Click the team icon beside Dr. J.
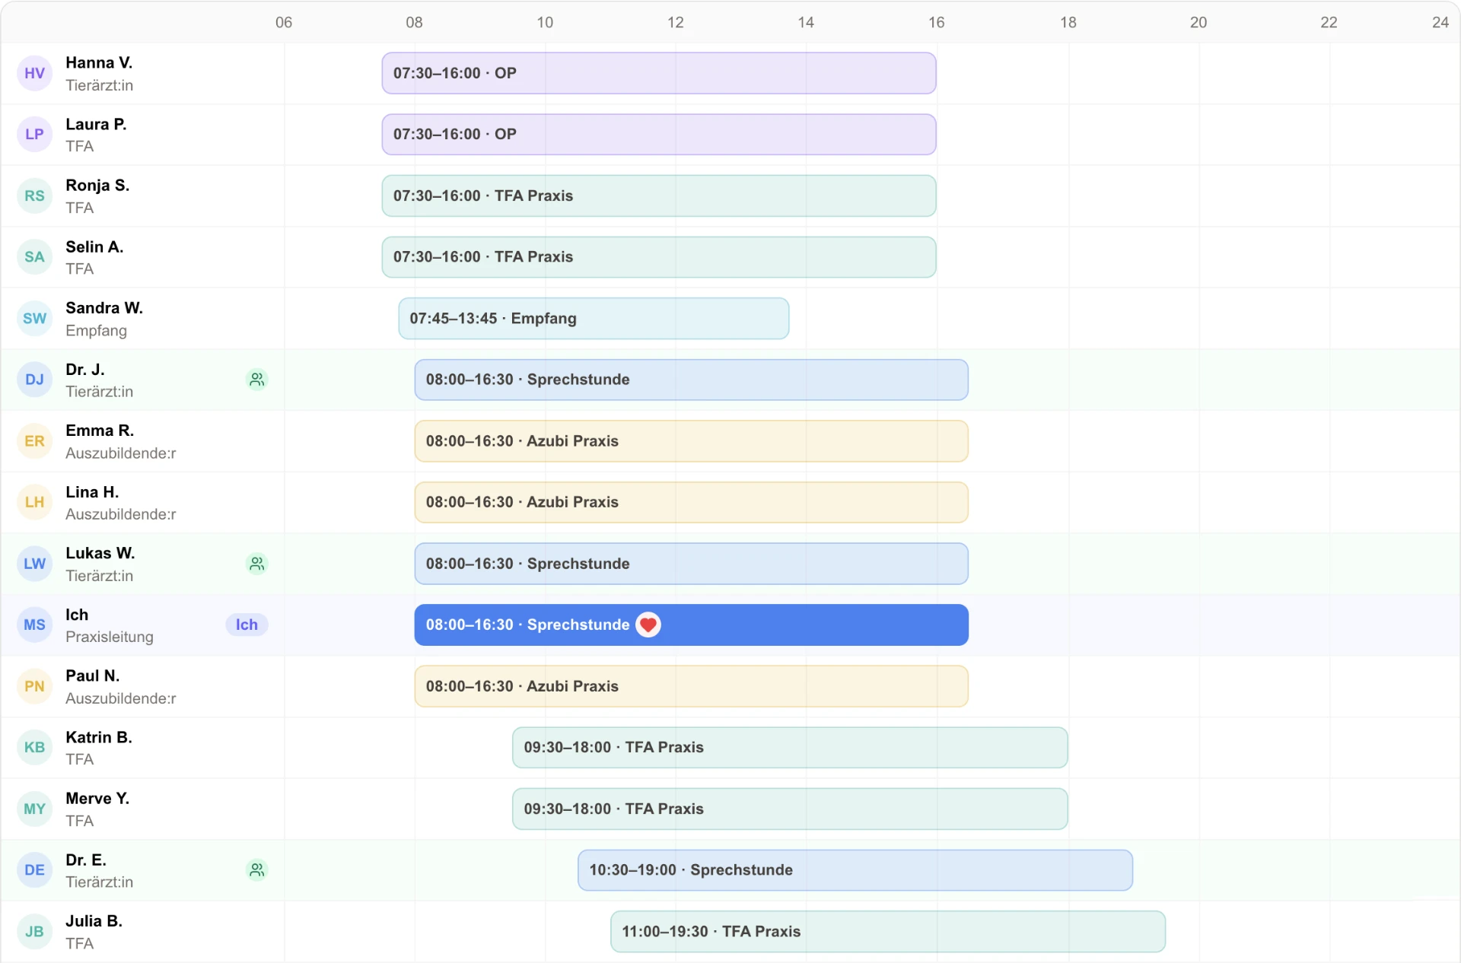The height and width of the screenshot is (963, 1461). (x=257, y=379)
